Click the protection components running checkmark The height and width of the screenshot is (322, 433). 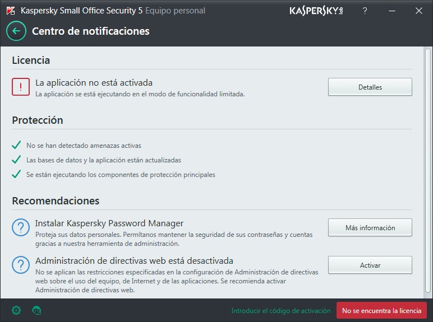(x=16, y=175)
